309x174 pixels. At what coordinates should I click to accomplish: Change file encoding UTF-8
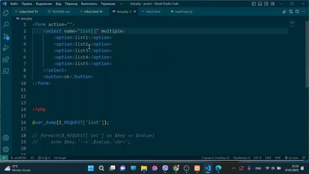pos(257,158)
